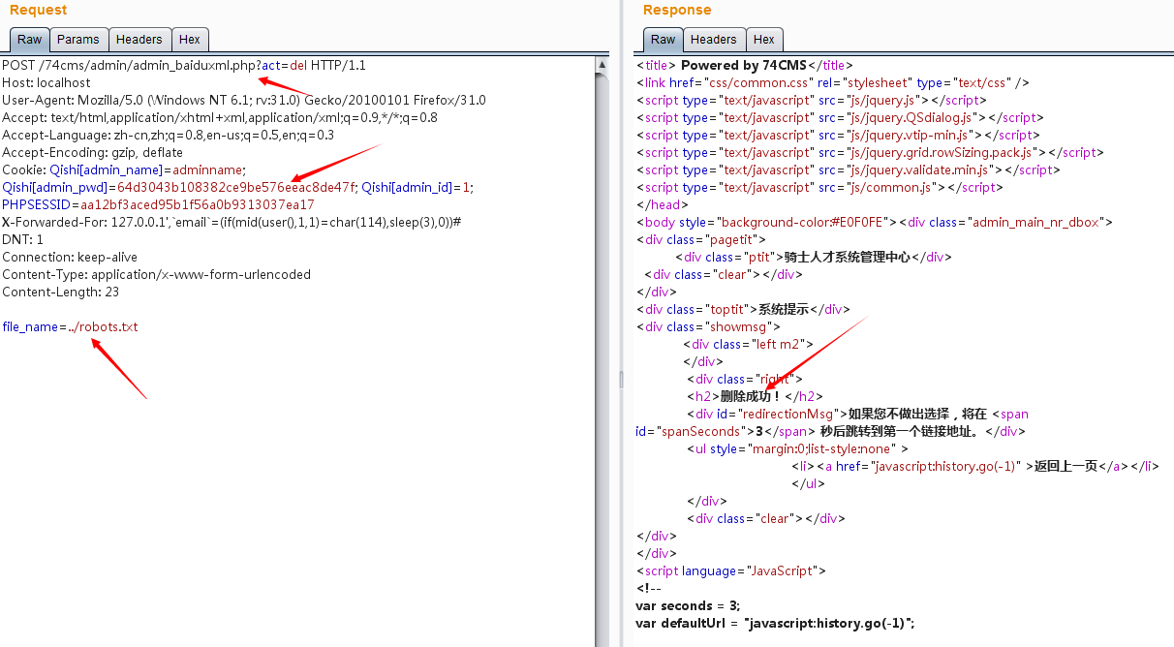This screenshot has height=647, width=1174.
Task: Click the div class pagetit line
Action: click(x=701, y=239)
